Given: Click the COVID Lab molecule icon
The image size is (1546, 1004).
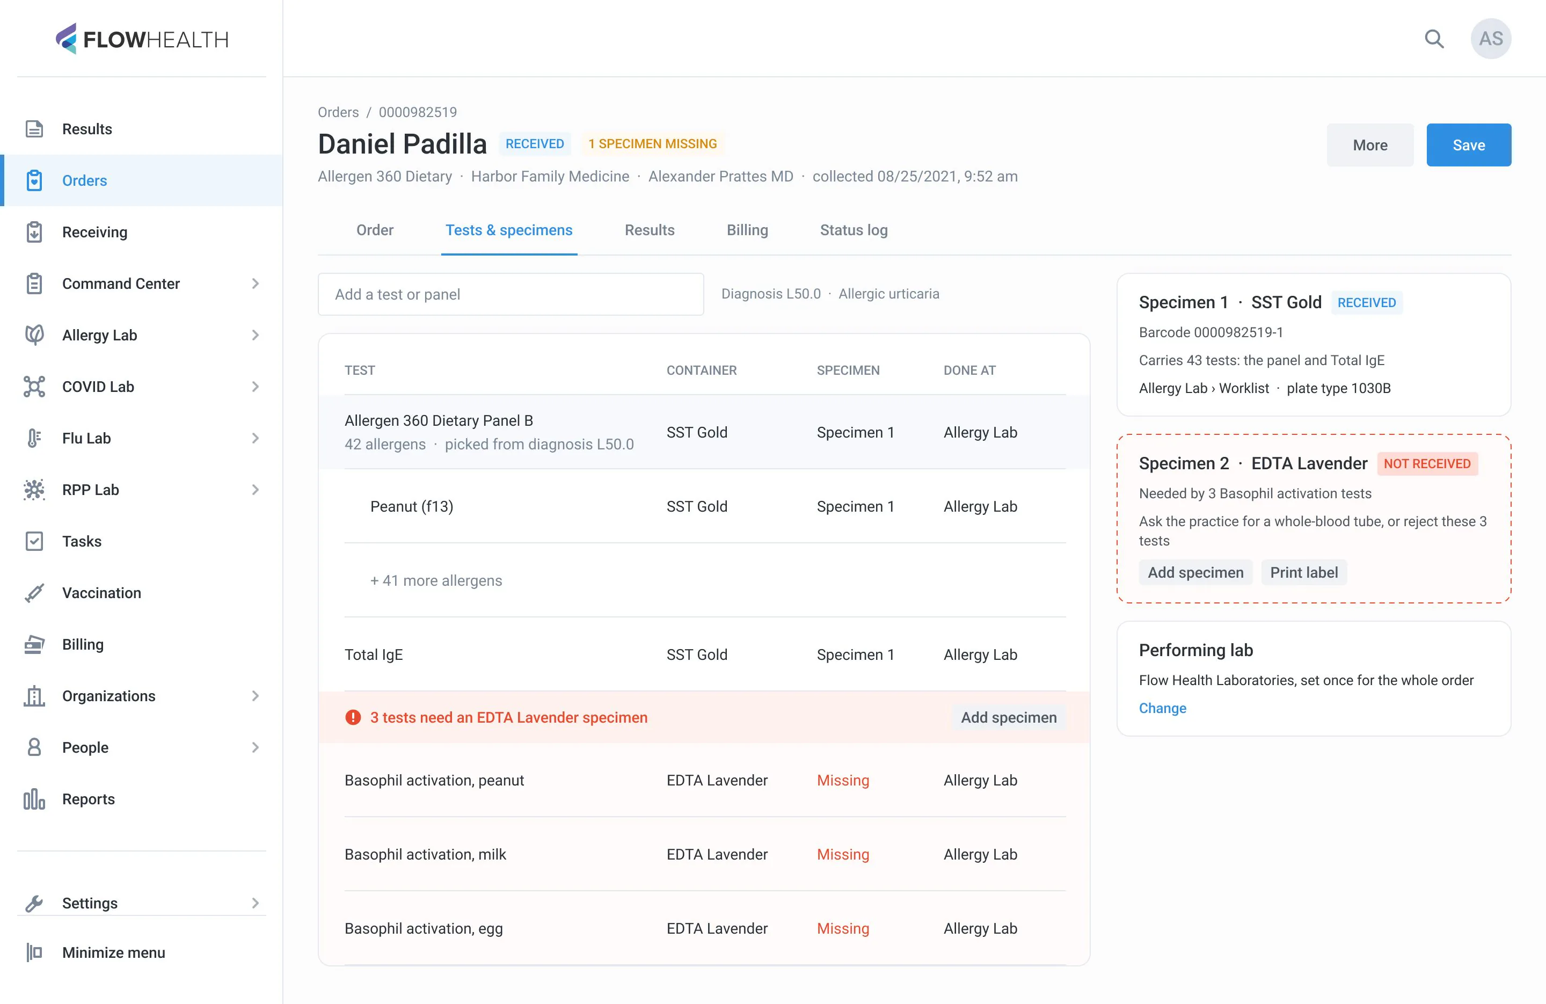Looking at the screenshot, I should pos(34,387).
